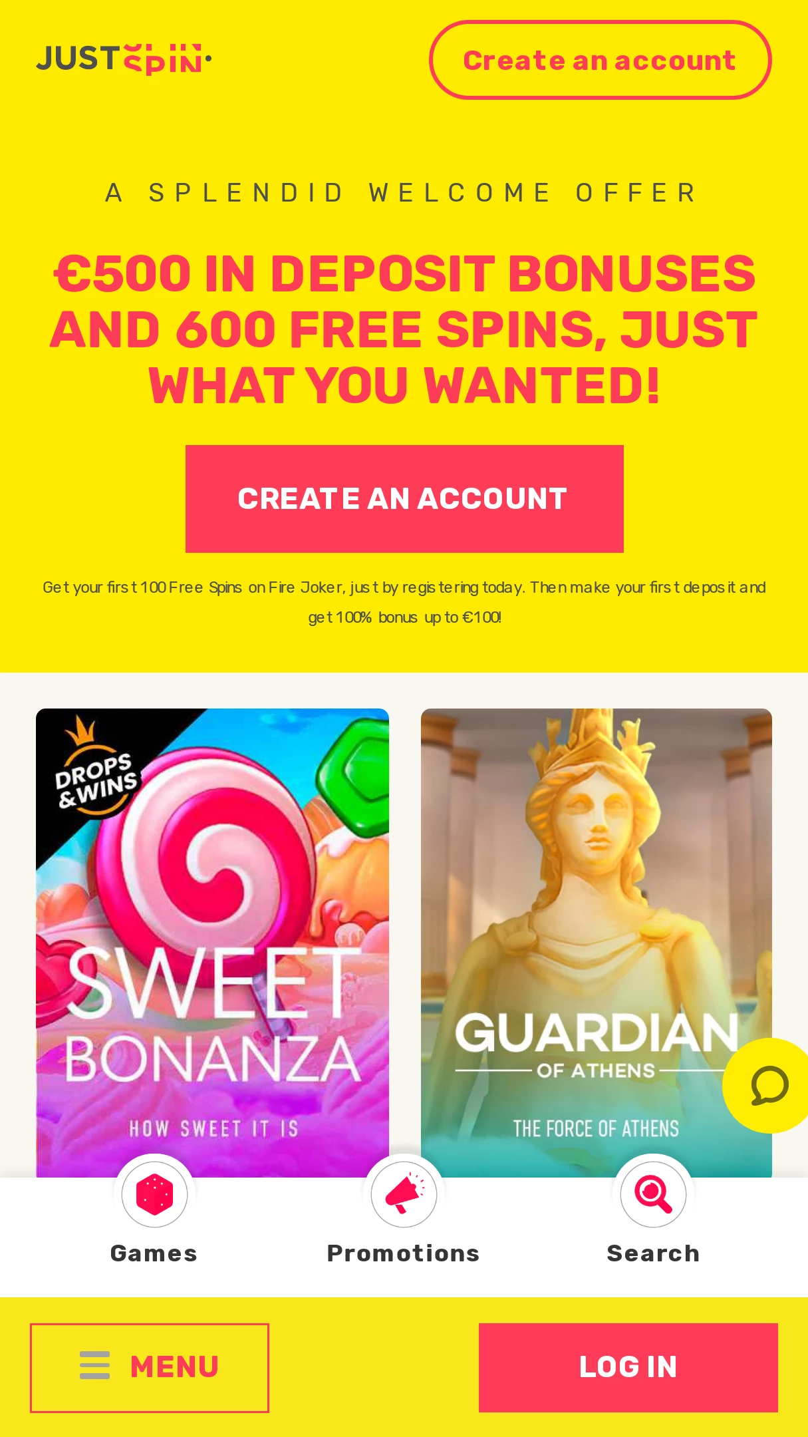Click the 'How Sweet It Is' caption
Viewport: 808px width, 1437px height.
[213, 1128]
